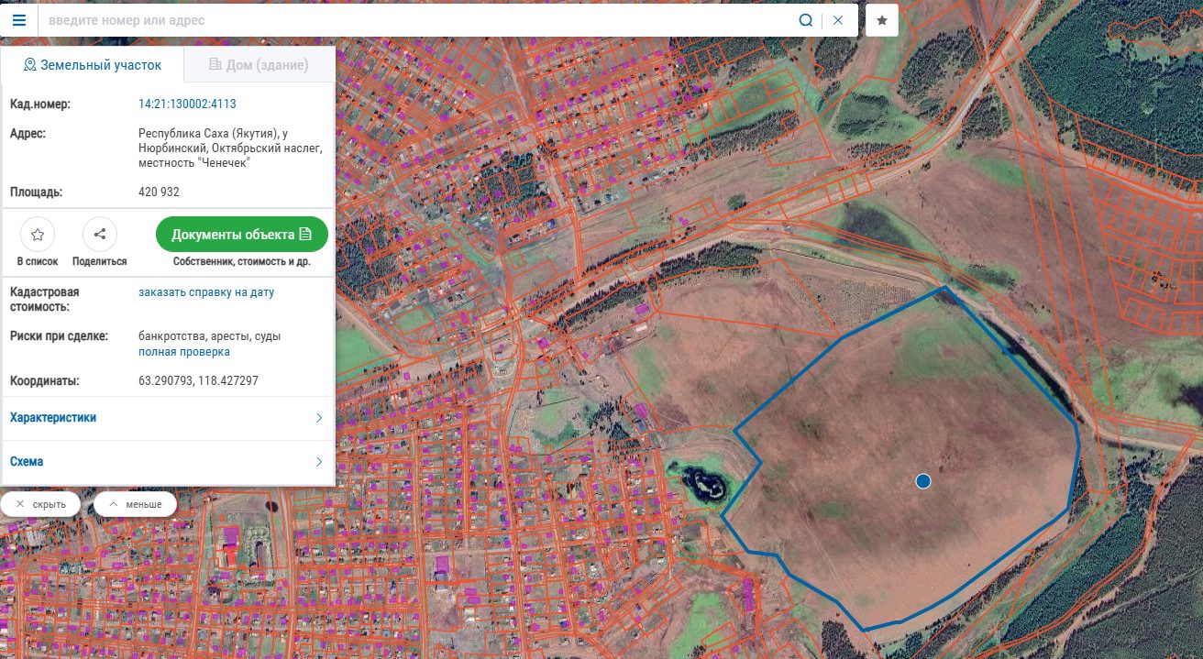Click the Собственник, стоимость и др. caption
Viewport: 1203px width, 659px height.
(x=242, y=261)
